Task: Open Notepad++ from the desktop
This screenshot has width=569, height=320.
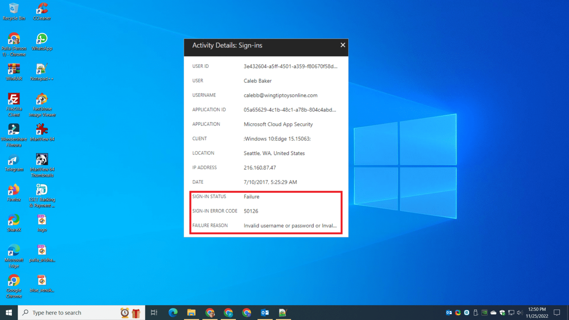Action: coord(41,69)
